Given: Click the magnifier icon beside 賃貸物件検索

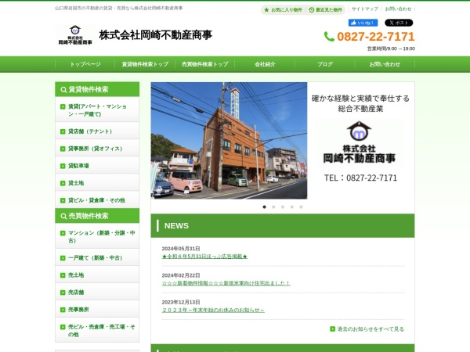Looking at the screenshot, I should point(63,89).
